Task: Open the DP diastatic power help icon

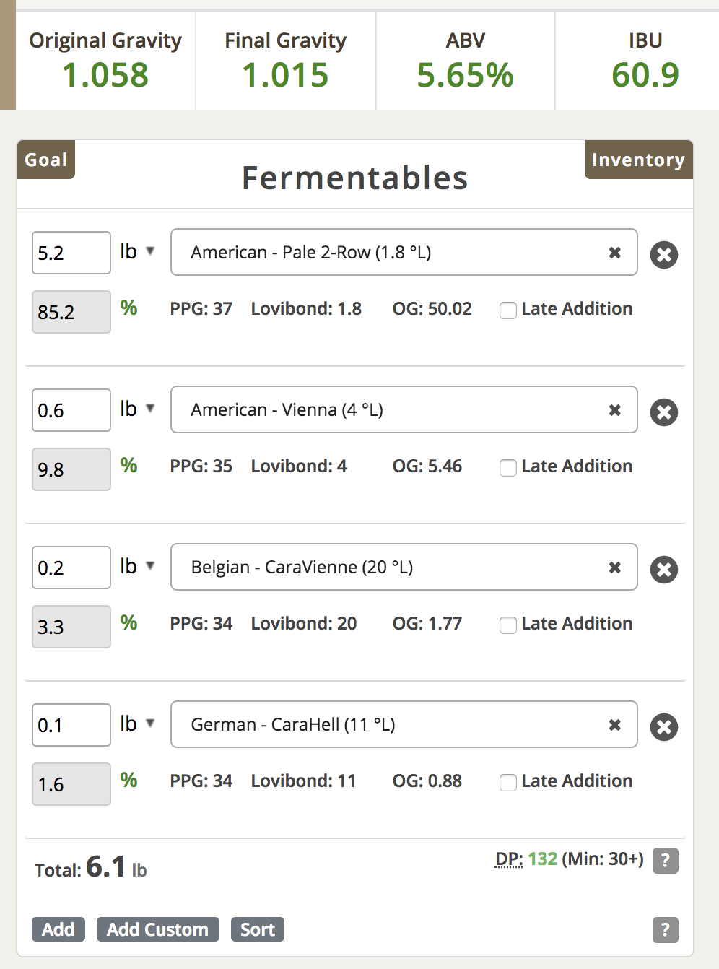Action: (666, 860)
